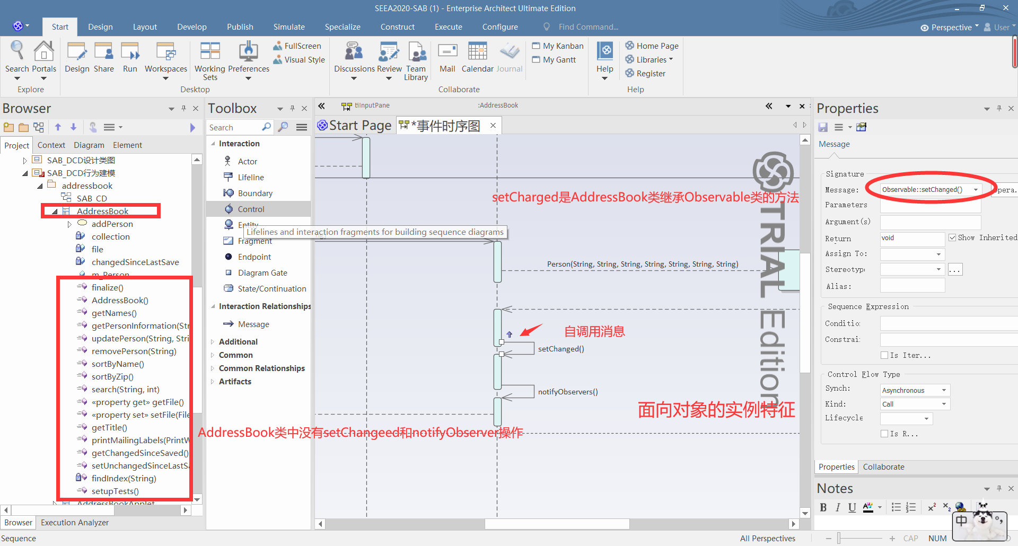Expand the addPerson tree node
1018x546 pixels.
(69, 224)
